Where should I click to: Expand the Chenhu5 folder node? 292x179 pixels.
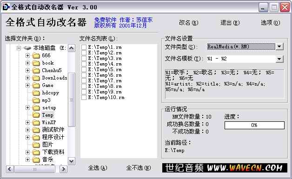click(27, 70)
